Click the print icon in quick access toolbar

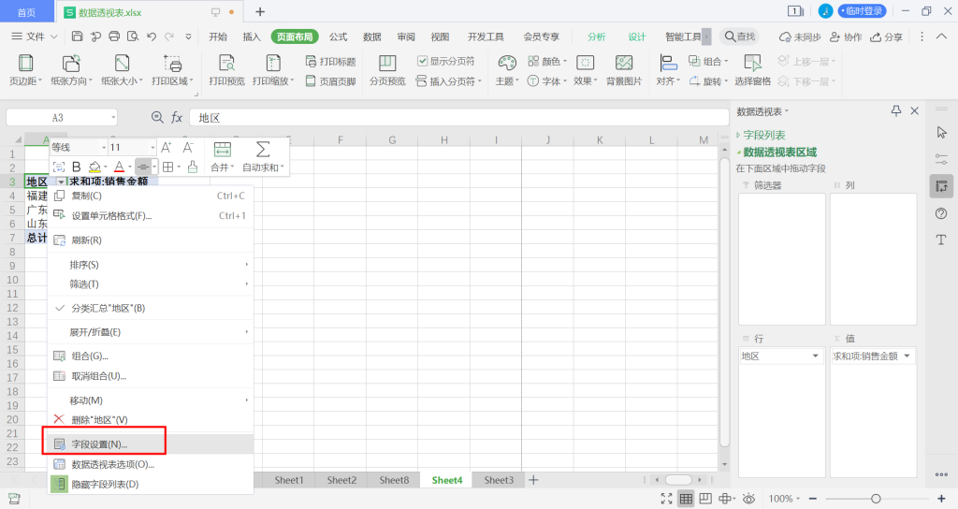[x=114, y=36]
